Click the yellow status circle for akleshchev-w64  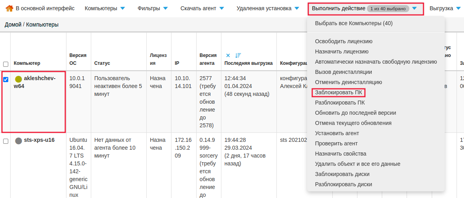point(18,79)
